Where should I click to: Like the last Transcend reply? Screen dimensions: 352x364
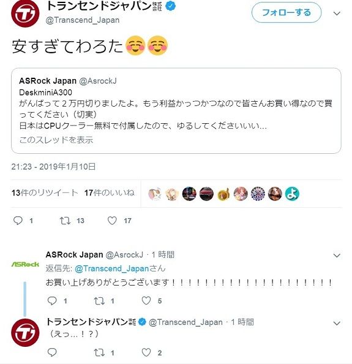146,352
